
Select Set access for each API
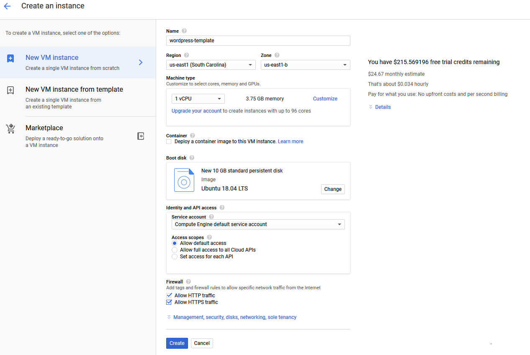coord(175,257)
